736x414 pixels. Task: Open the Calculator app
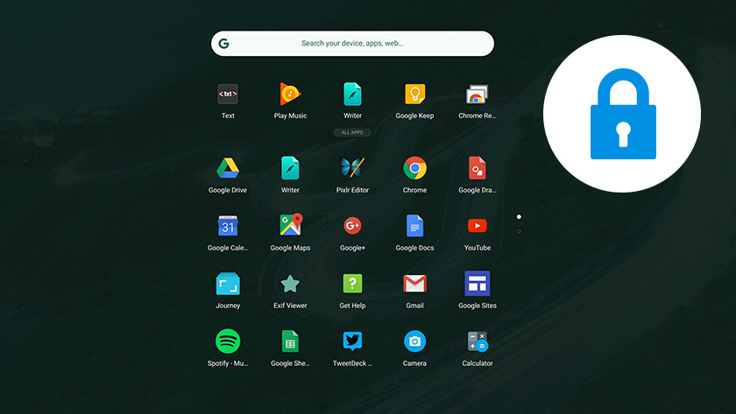click(477, 341)
